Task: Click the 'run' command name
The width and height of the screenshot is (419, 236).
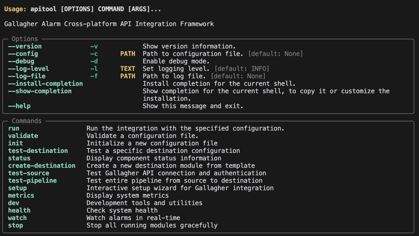Action: (x=14, y=128)
